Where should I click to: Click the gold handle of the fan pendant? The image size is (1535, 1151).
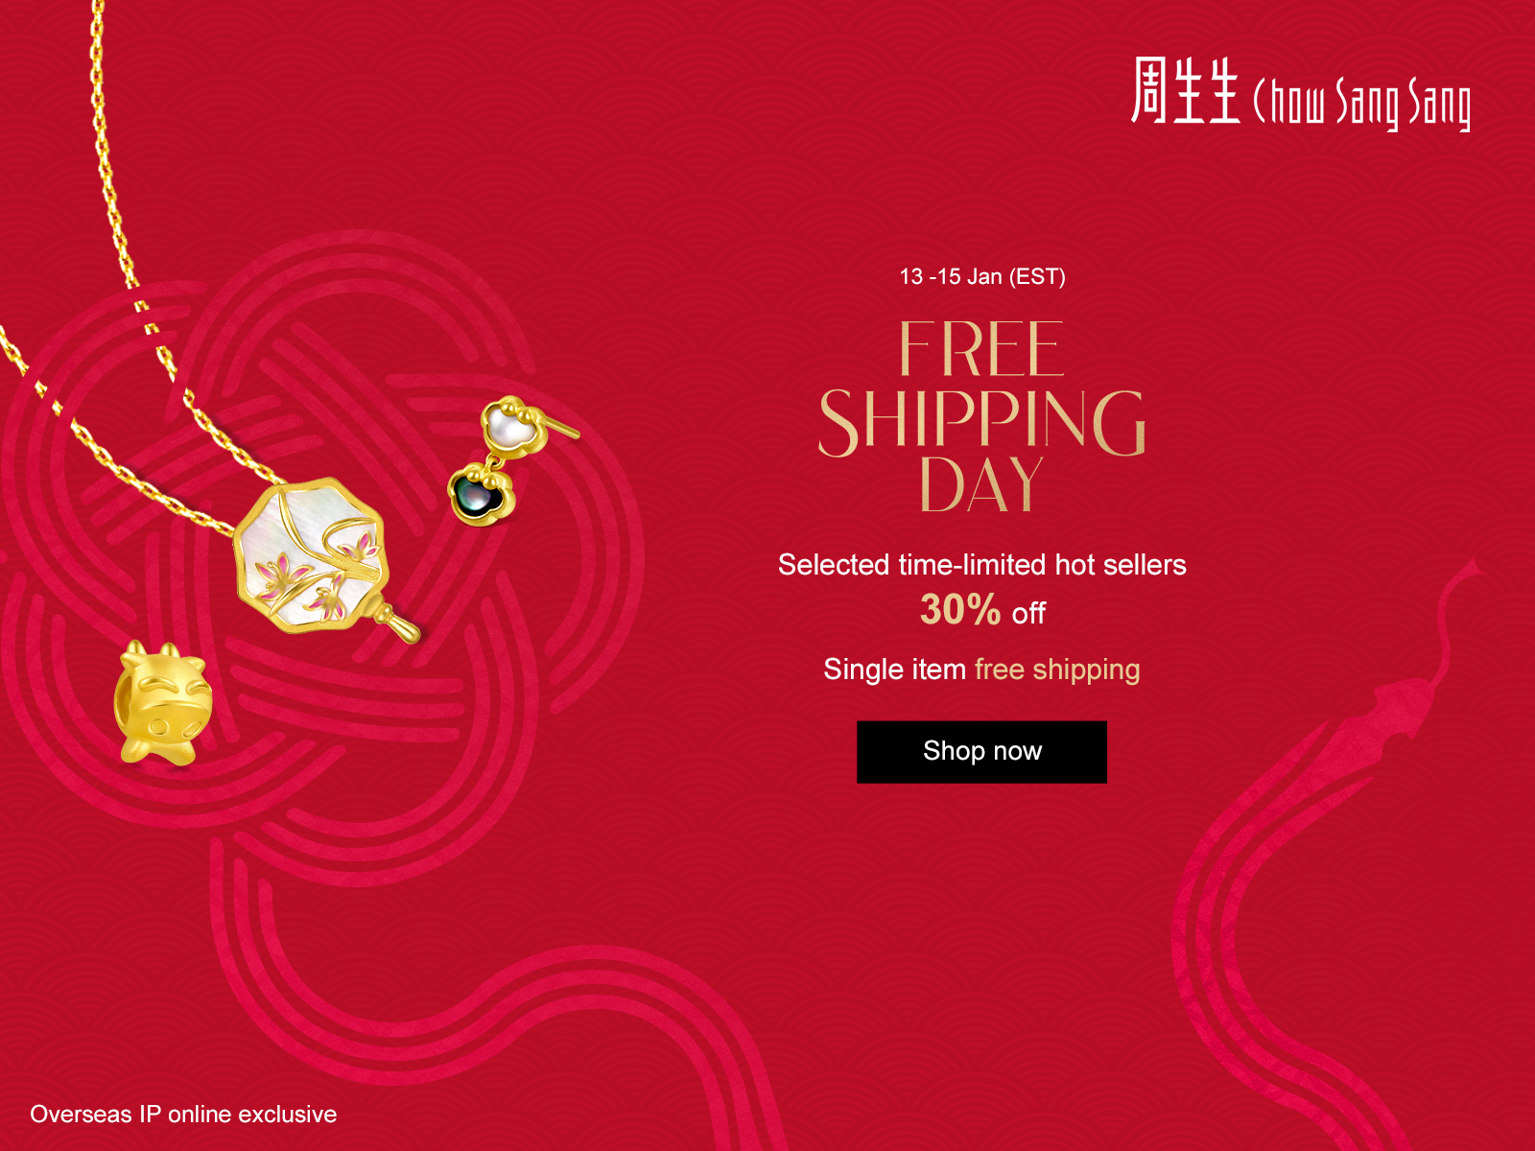point(398,625)
